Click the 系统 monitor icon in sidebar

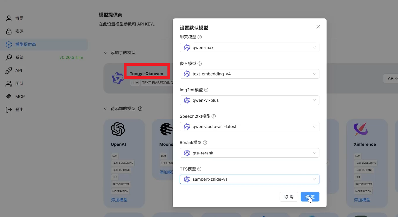(9, 57)
